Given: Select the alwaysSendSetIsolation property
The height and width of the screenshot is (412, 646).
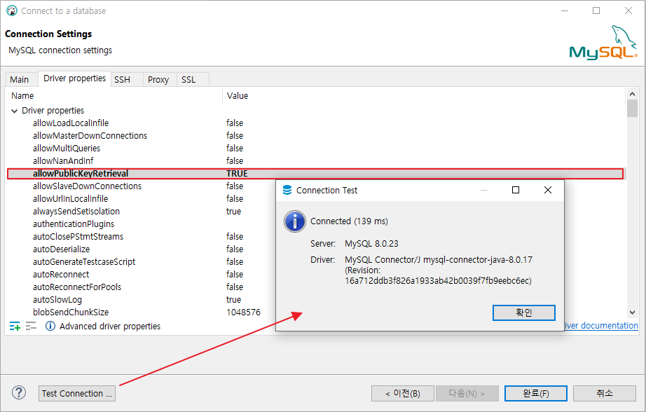Looking at the screenshot, I should 76,212.
